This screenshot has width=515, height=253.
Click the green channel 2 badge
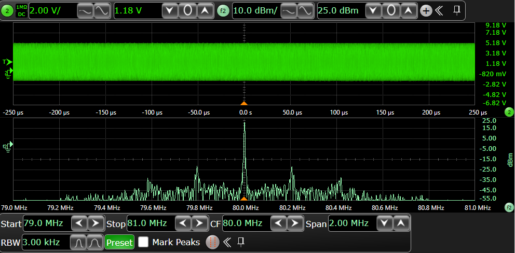(8, 11)
